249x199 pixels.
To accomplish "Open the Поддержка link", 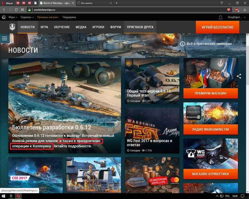I will (69, 17).
